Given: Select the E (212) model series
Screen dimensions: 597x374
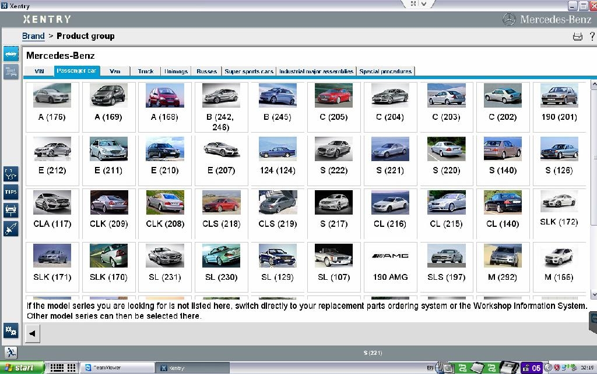Looking at the screenshot, I should click(x=52, y=161).
